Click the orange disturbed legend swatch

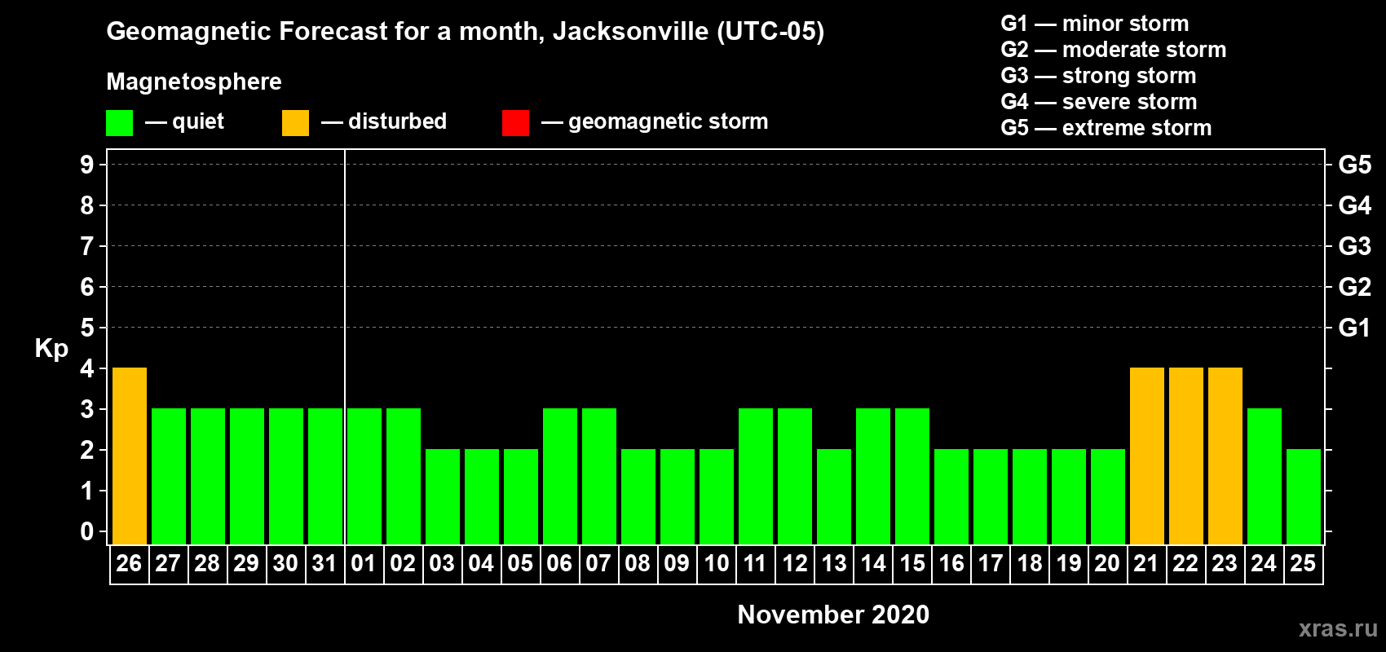coord(295,123)
